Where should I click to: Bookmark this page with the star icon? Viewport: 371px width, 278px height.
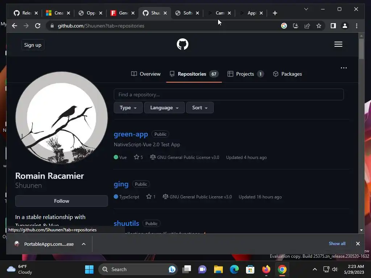(x=319, y=26)
